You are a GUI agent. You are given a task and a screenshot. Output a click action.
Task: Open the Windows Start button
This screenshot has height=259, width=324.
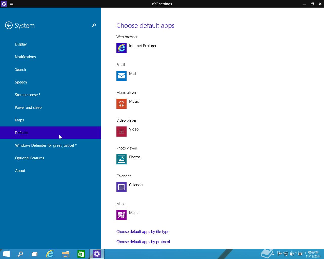tap(6, 254)
